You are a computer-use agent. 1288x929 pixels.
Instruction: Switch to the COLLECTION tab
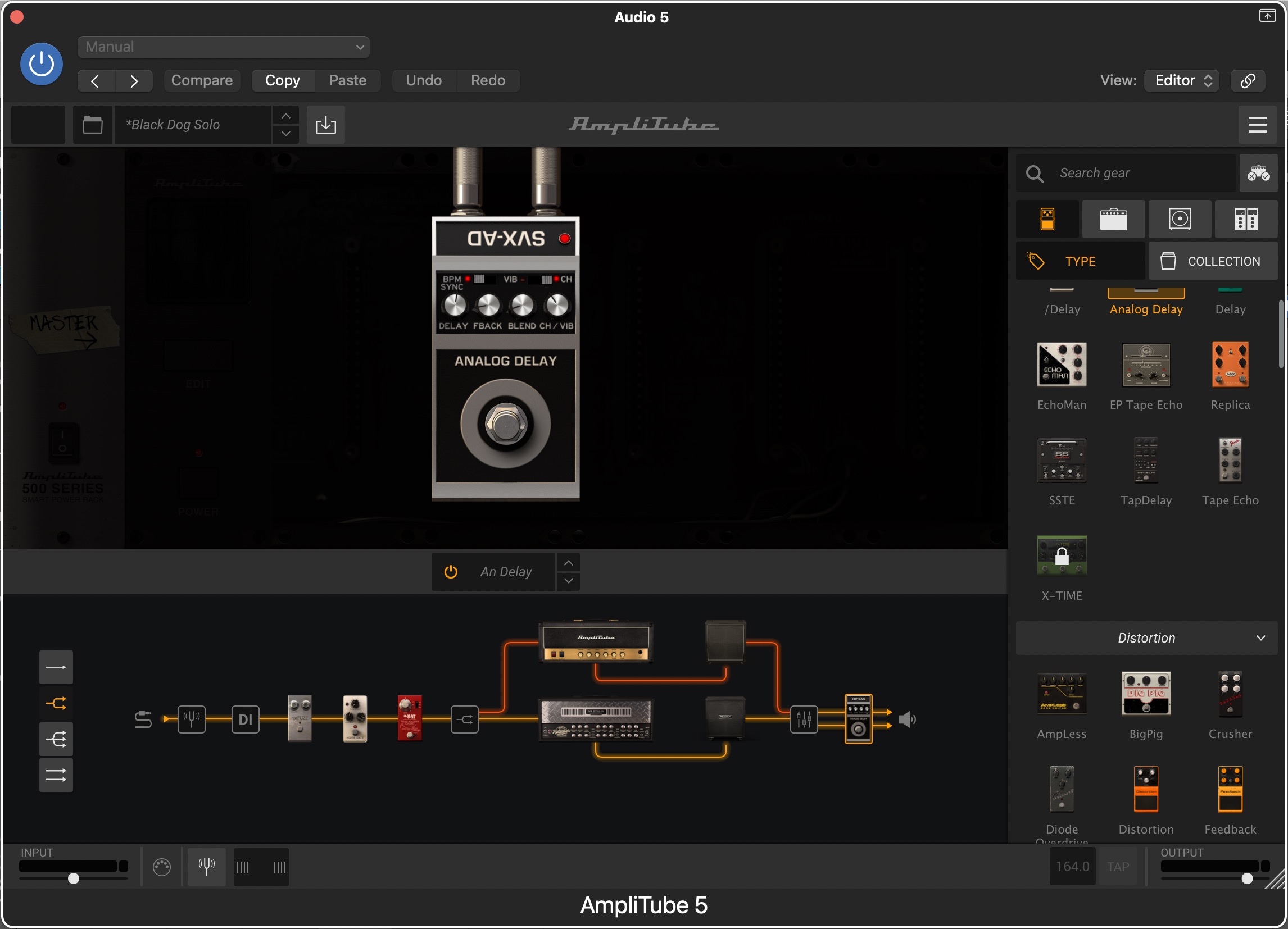pos(1214,261)
